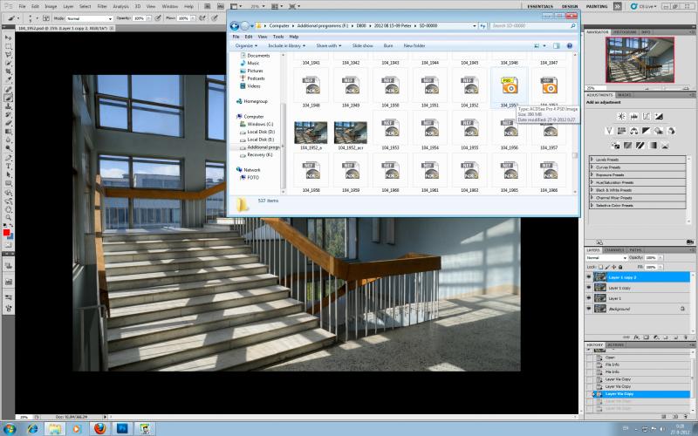Switch to the Channels tab
This screenshot has width=698, height=436.
[x=614, y=250]
